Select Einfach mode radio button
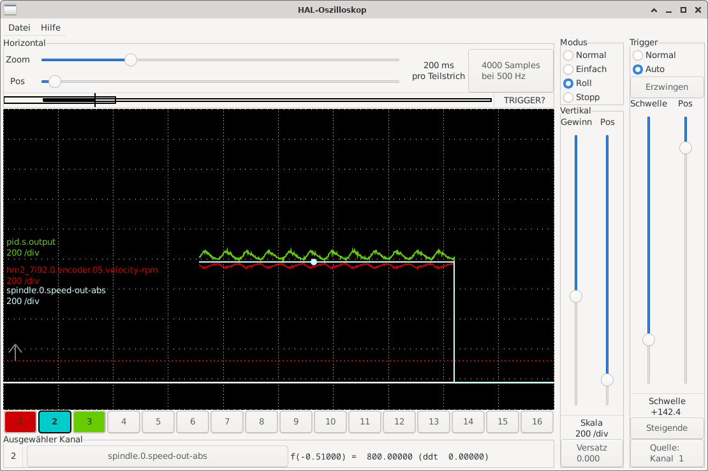Screen dimensions: 708x471 [585, 69]
